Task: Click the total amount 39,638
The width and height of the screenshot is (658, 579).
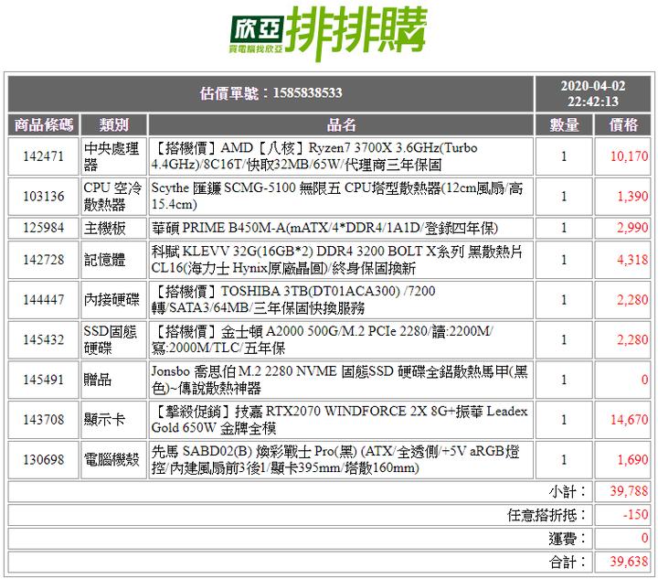Action: (629, 562)
